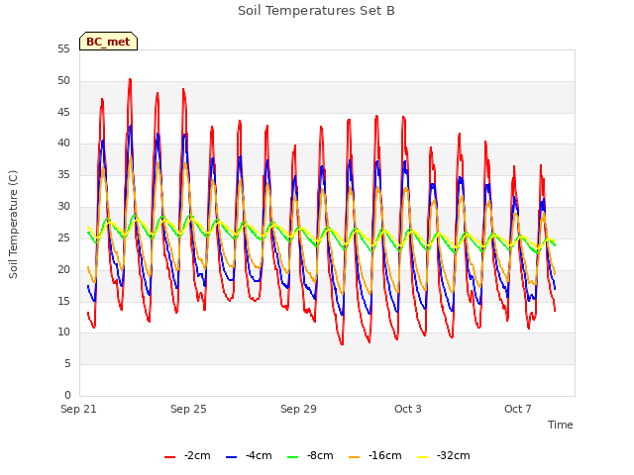Click the Time axis title

click(x=561, y=425)
